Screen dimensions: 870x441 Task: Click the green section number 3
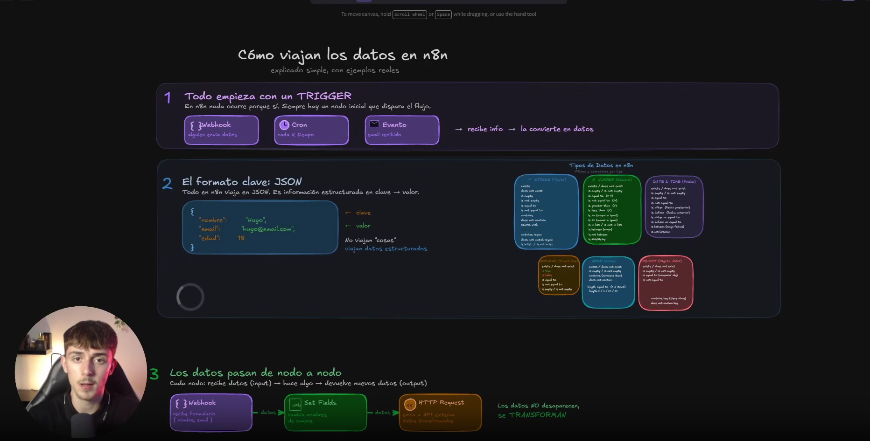pyautogui.click(x=154, y=374)
